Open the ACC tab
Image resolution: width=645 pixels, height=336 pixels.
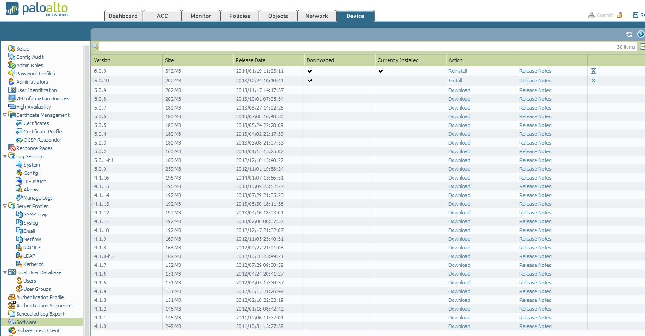coord(162,16)
